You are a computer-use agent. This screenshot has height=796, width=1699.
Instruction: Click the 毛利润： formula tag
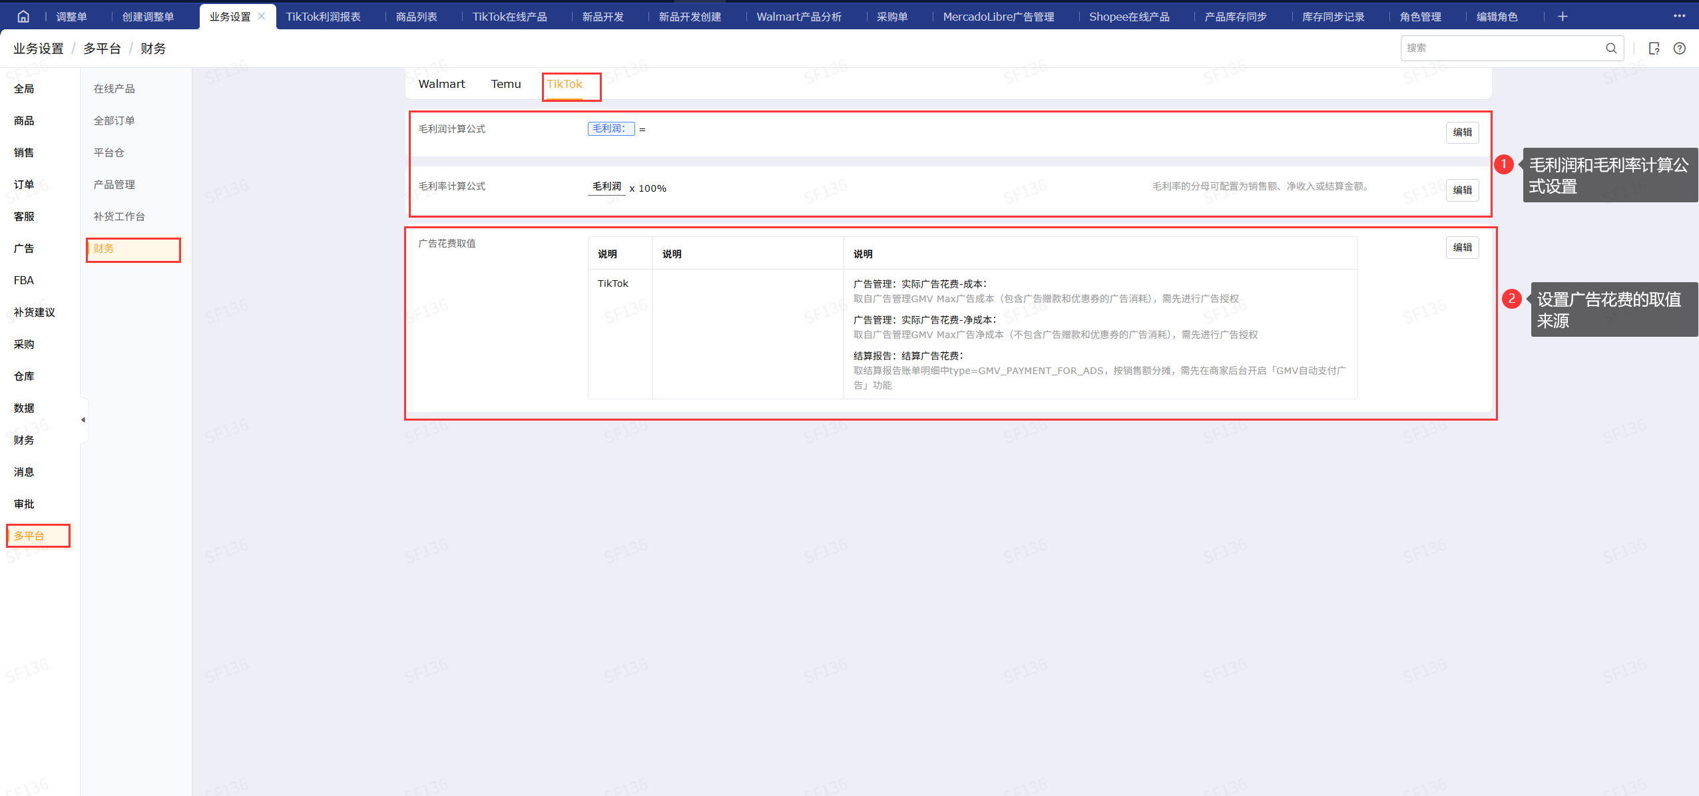click(610, 128)
